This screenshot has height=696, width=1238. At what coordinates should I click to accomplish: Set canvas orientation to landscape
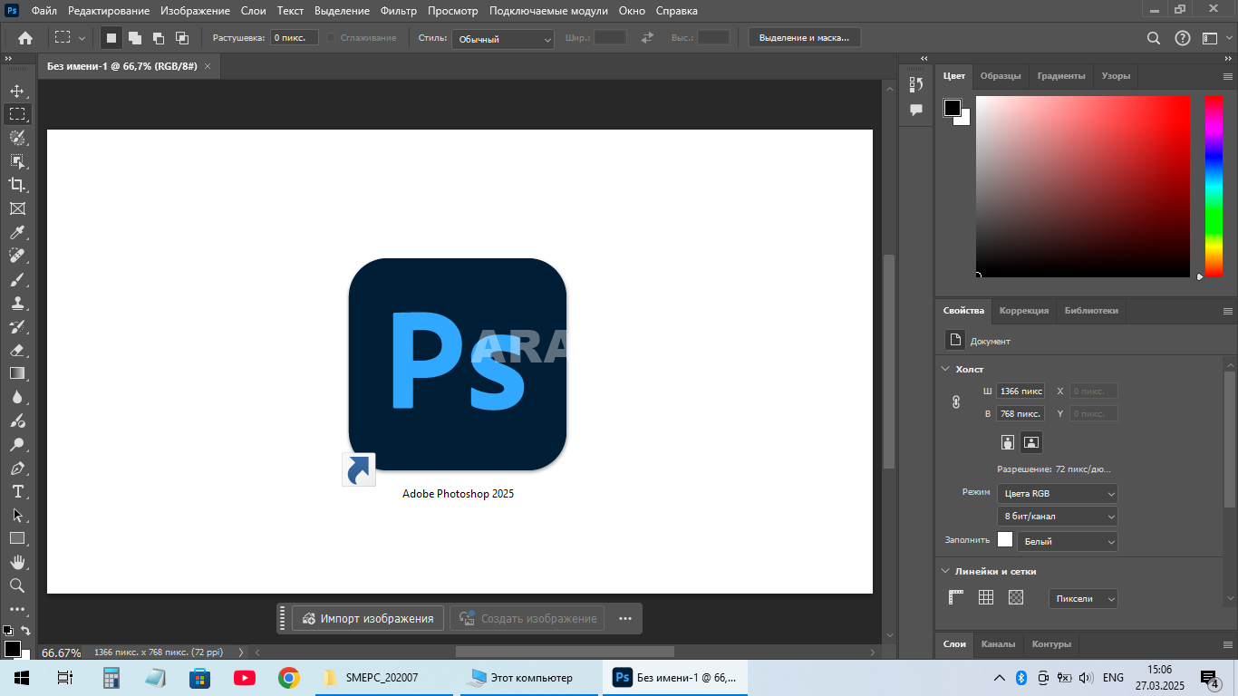(x=1030, y=442)
